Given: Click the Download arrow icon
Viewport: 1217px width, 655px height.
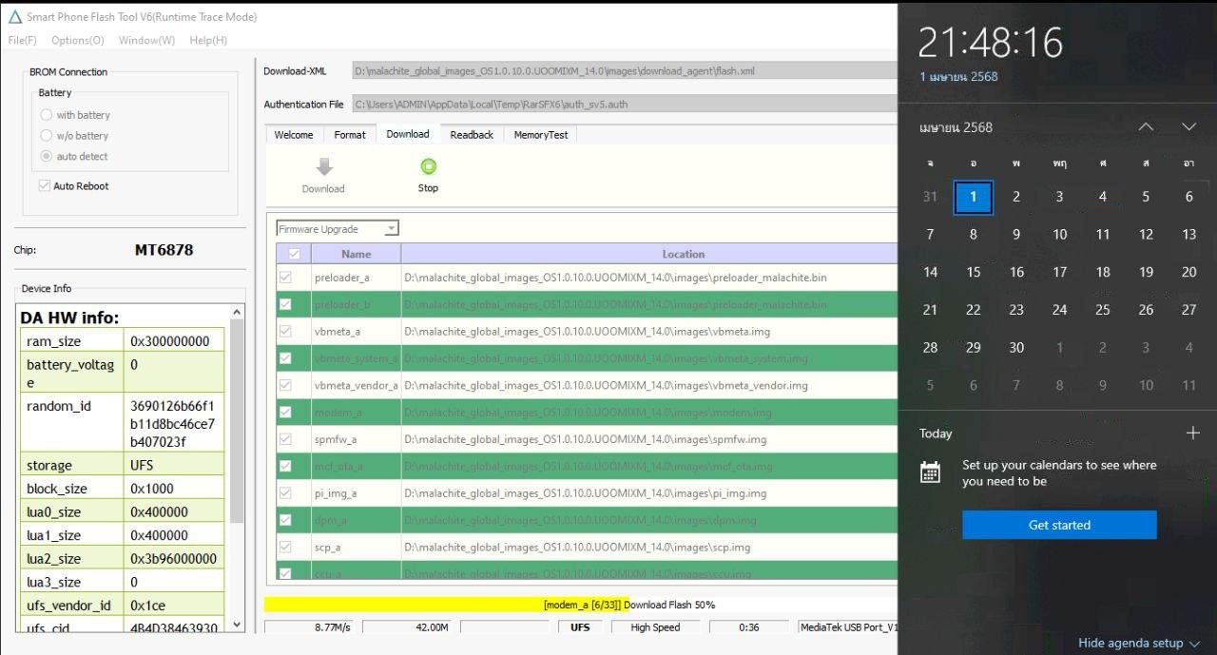Looking at the screenshot, I should pos(323,167).
